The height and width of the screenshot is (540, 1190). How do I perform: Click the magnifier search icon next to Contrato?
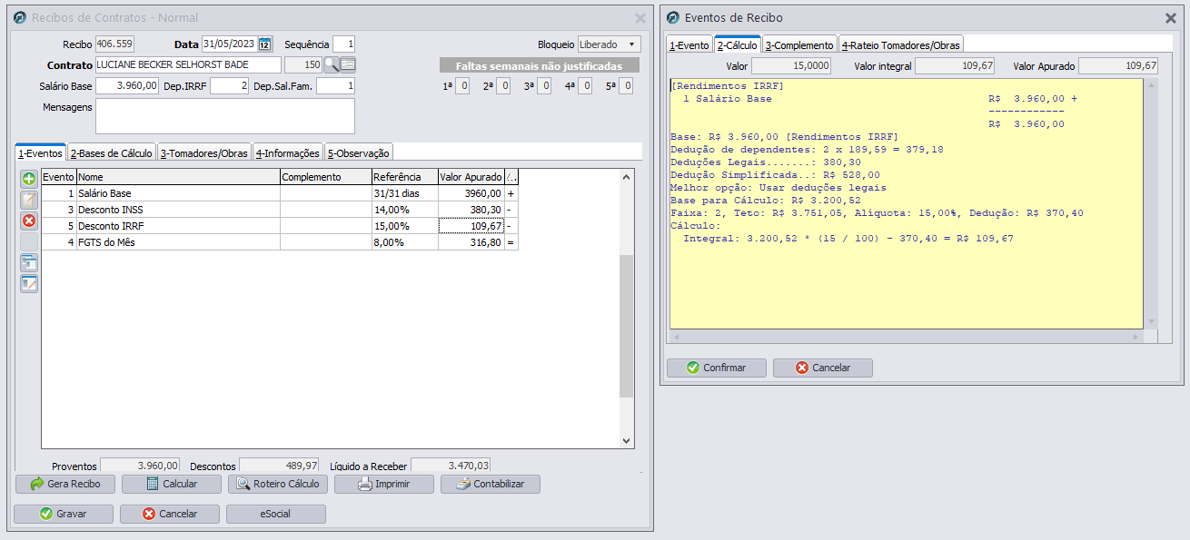(x=332, y=64)
